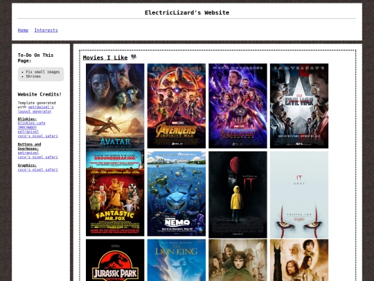Select the Finding Nemo poster

point(177,194)
